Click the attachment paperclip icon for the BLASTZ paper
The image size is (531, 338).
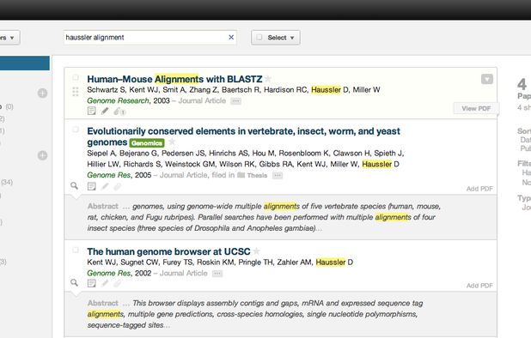point(119,112)
